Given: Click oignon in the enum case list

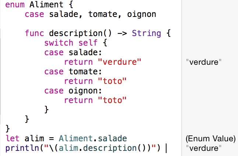Looking at the screenshot, I should click(141, 14).
